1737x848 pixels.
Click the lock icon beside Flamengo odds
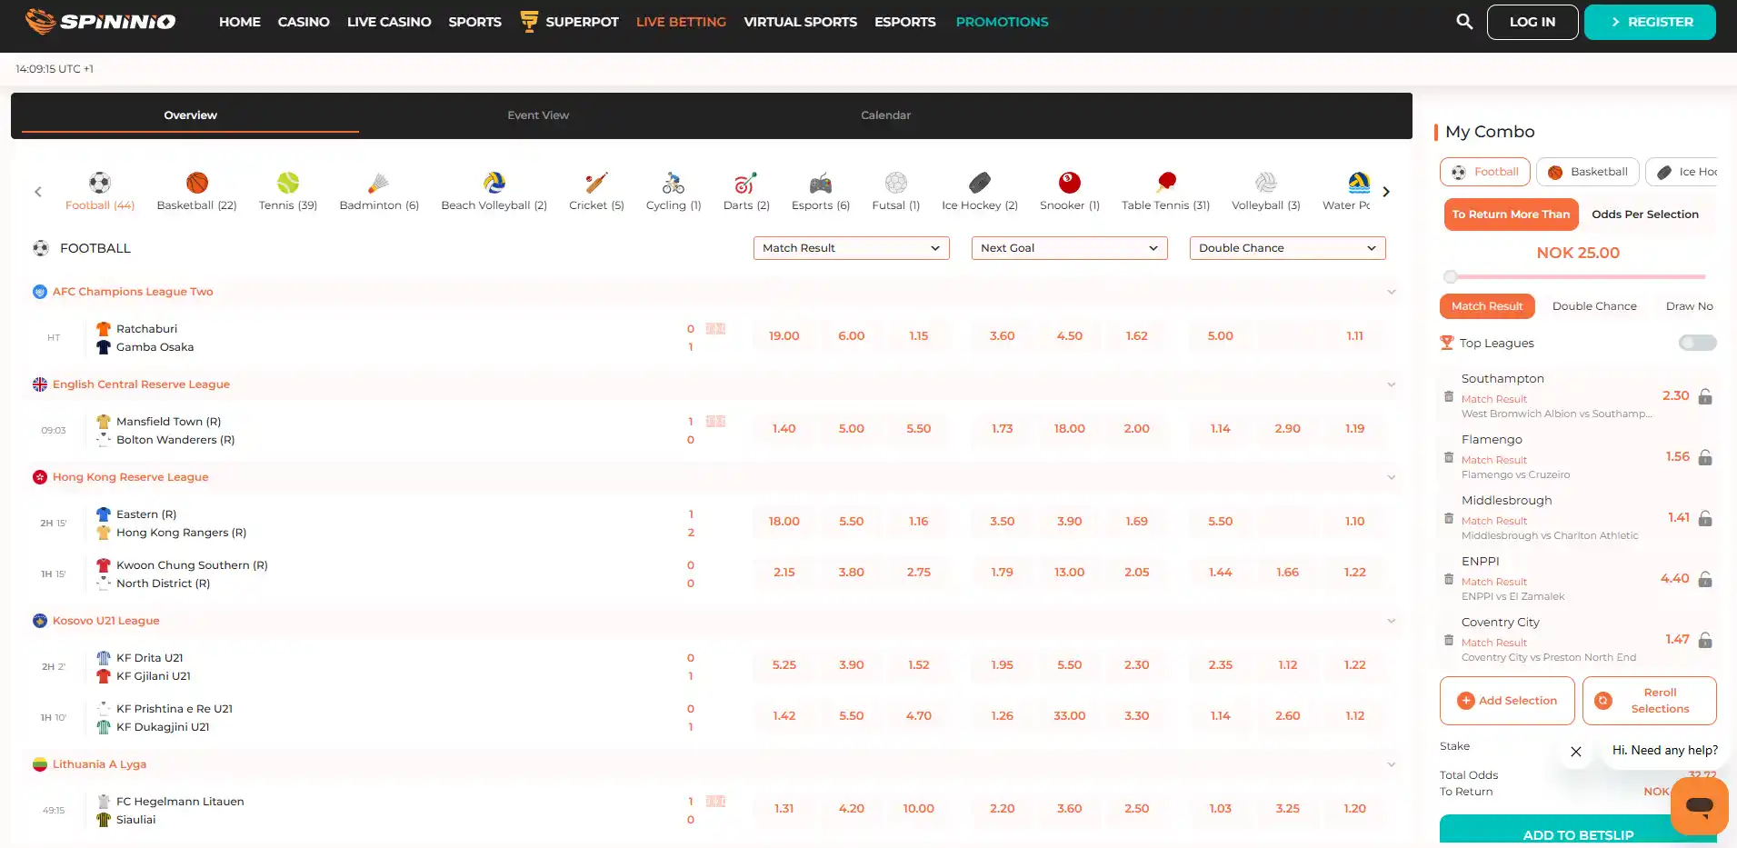coord(1705,457)
